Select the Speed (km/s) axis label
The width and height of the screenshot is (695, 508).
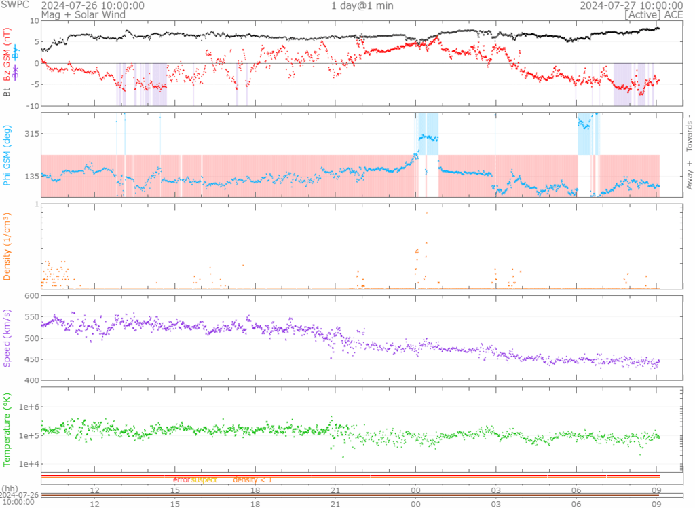(x=7, y=338)
